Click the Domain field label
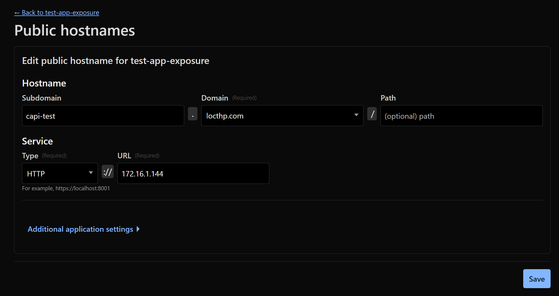This screenshot has width=559, height=296. pos(215,98)
